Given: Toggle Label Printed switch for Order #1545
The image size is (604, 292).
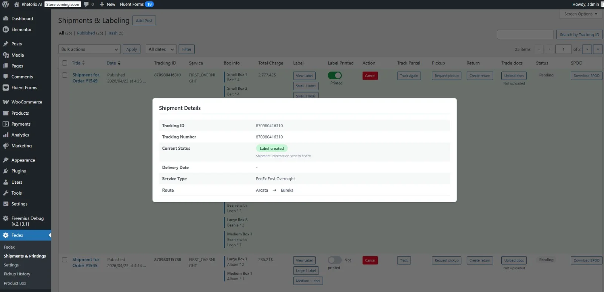Looking at the screenshot, I should click(335, 260).
